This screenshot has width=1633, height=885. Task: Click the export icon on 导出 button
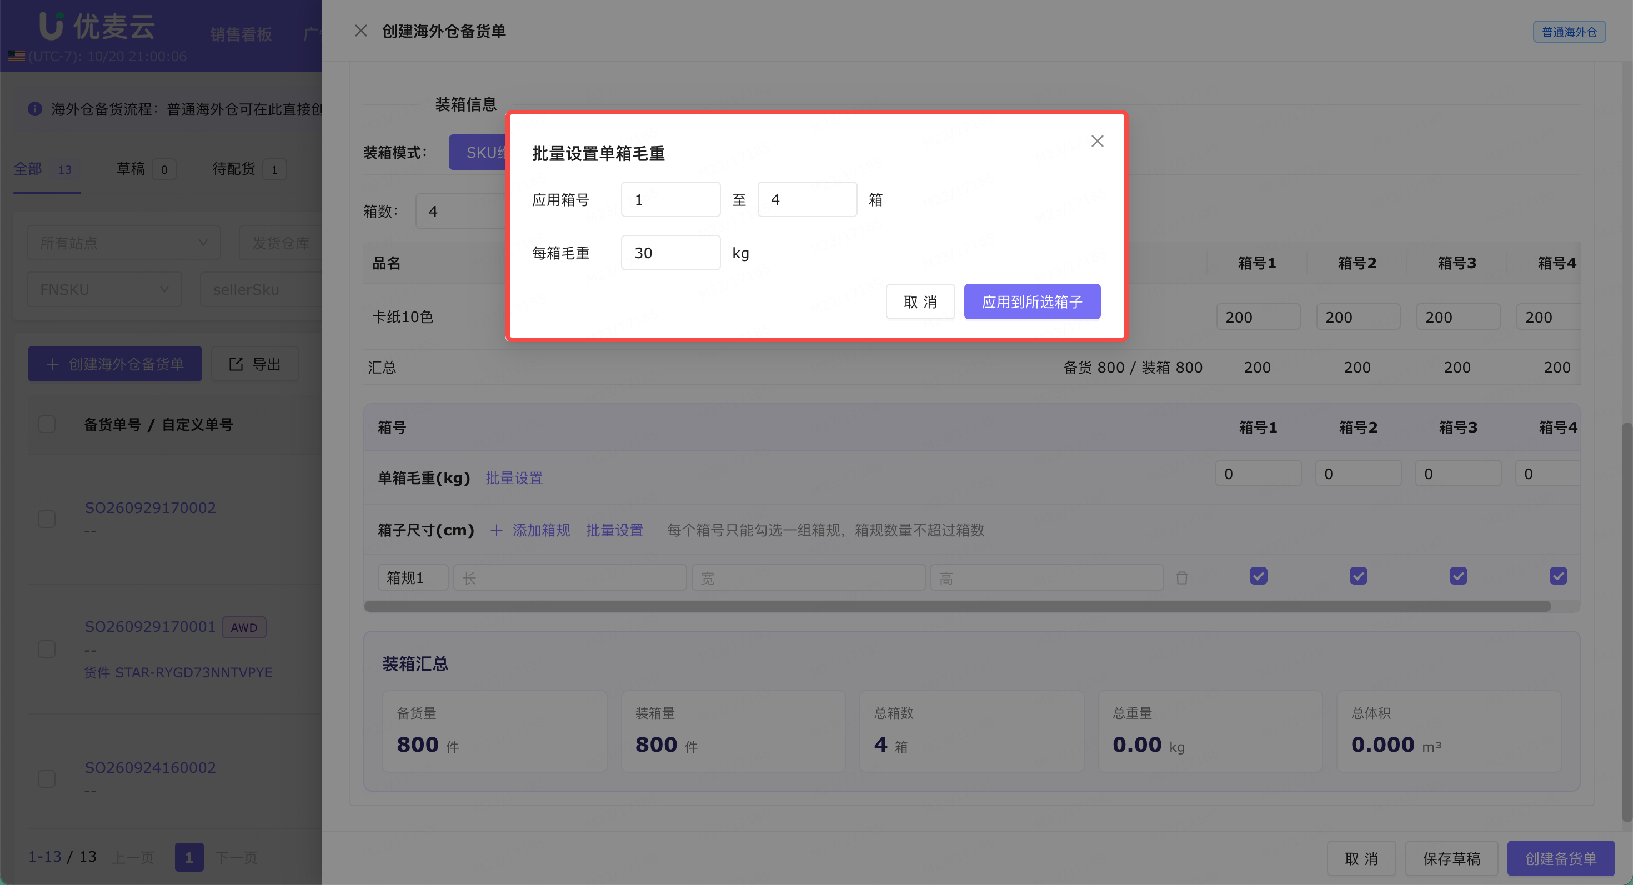tap(236, 364)
